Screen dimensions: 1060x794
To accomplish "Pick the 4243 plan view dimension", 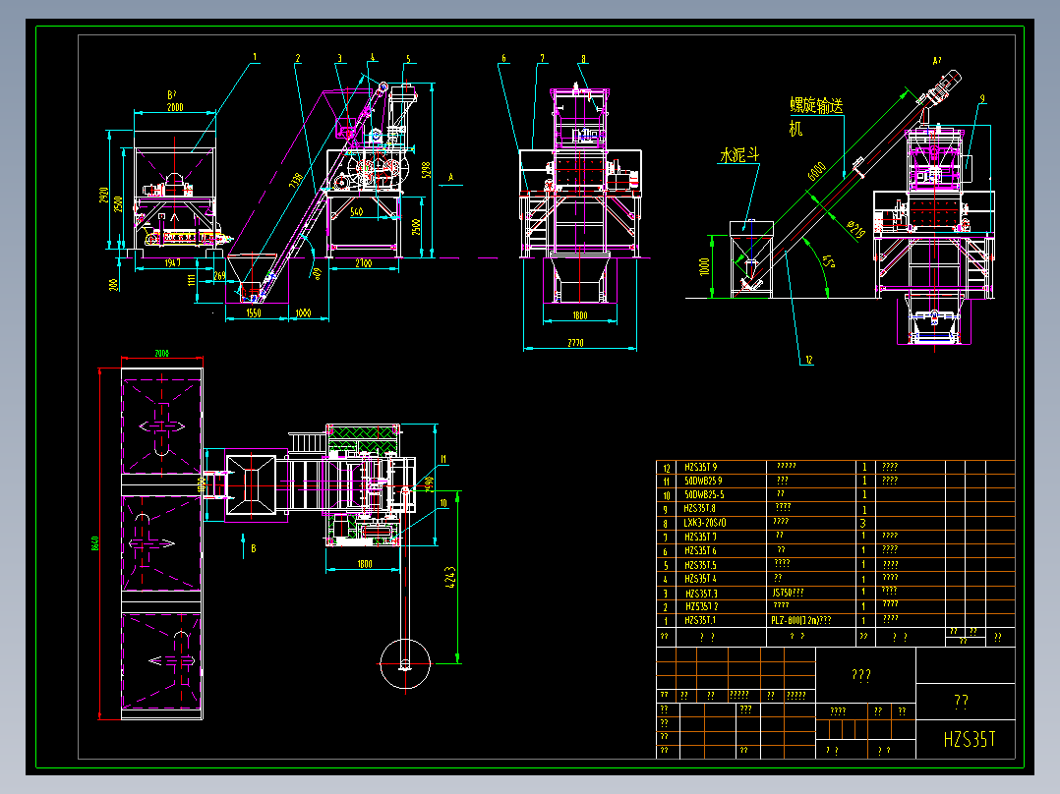I will (450, 578).
